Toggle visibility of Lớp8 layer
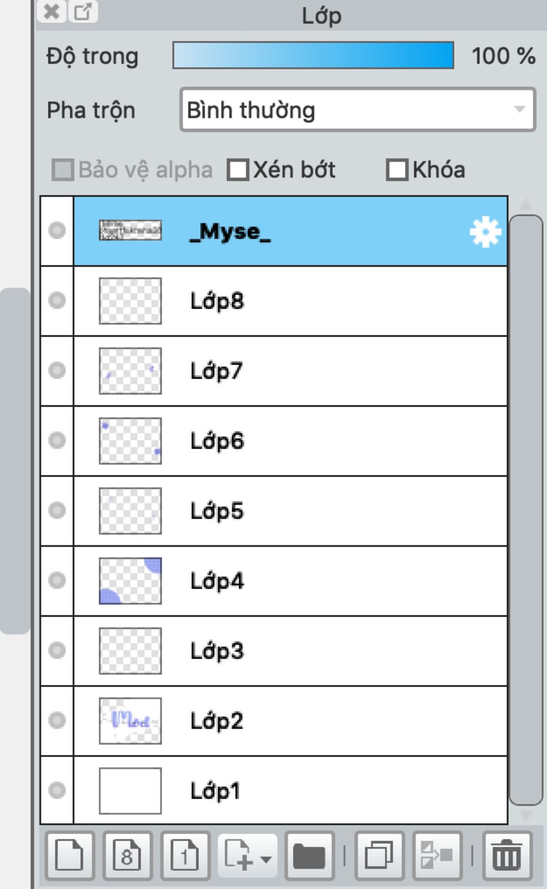547x889 pixels. (57, 301)
